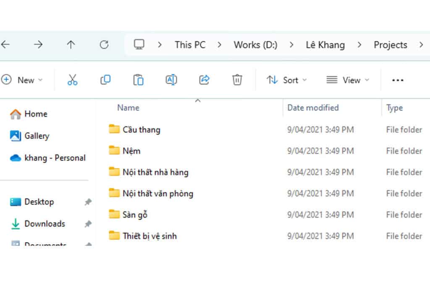Click File folder type of Sàn gỗ

point(404,215)
